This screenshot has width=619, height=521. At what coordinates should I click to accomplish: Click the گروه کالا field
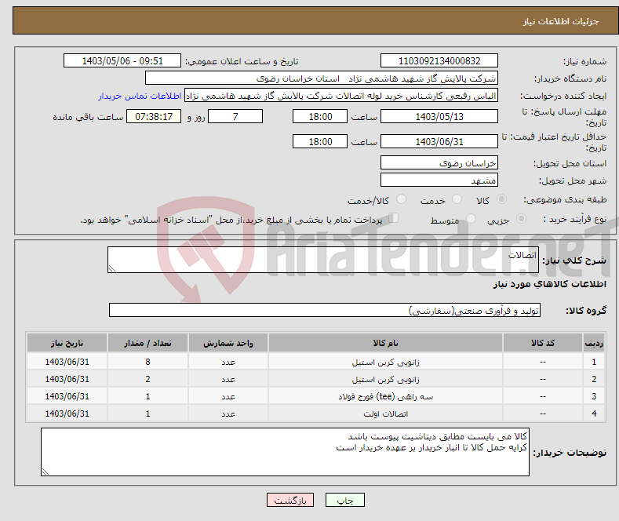click(325, 310)
